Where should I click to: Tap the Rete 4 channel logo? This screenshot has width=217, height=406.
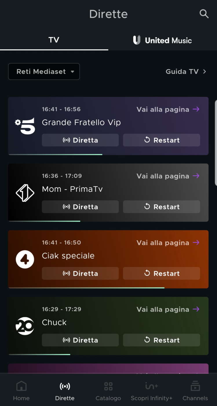click(x=25, y=259)
